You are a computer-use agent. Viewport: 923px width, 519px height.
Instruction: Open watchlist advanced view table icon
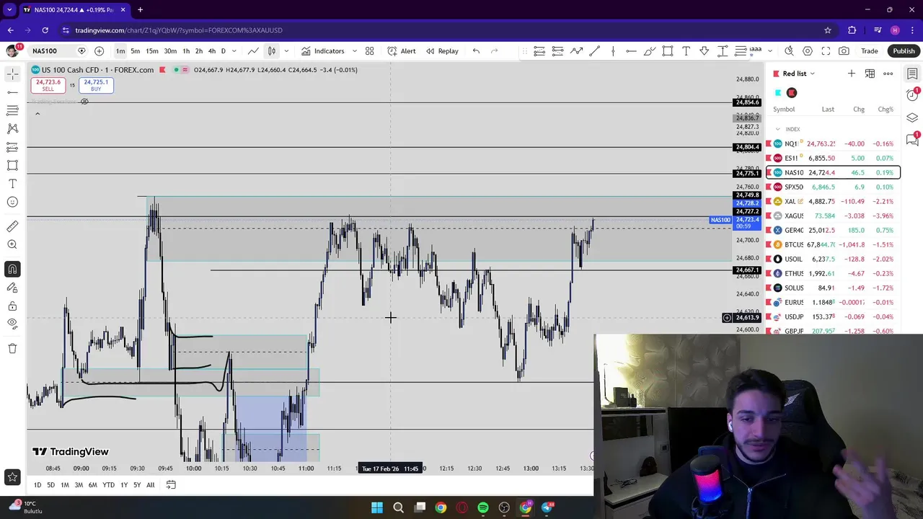pyautogui.click(x=870, y=74)
